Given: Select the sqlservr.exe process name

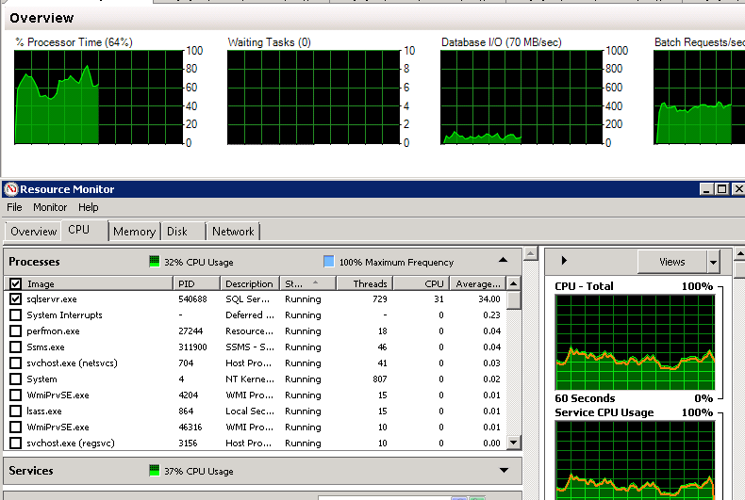Looking at the screenshot, I should coord(52,299).
